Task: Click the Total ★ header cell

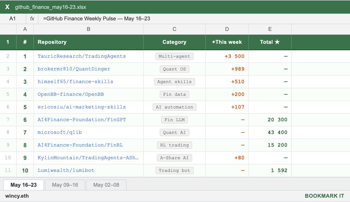Action: click(x=270, y=42)
